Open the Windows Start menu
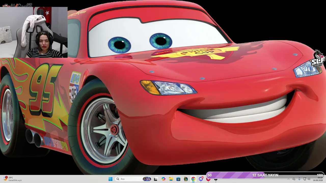 110,179
